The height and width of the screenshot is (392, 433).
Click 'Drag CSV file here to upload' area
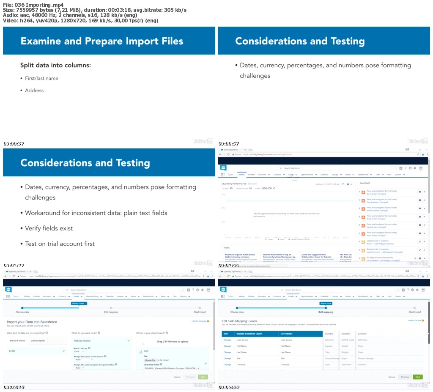173,342
